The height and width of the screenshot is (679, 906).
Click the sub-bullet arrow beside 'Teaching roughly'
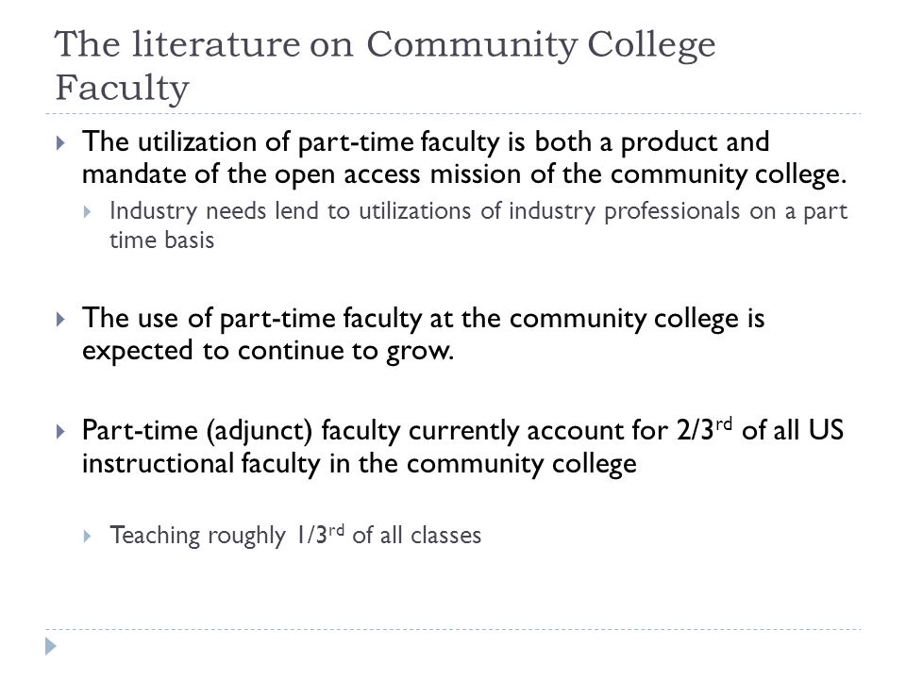[x=87, y=536]
